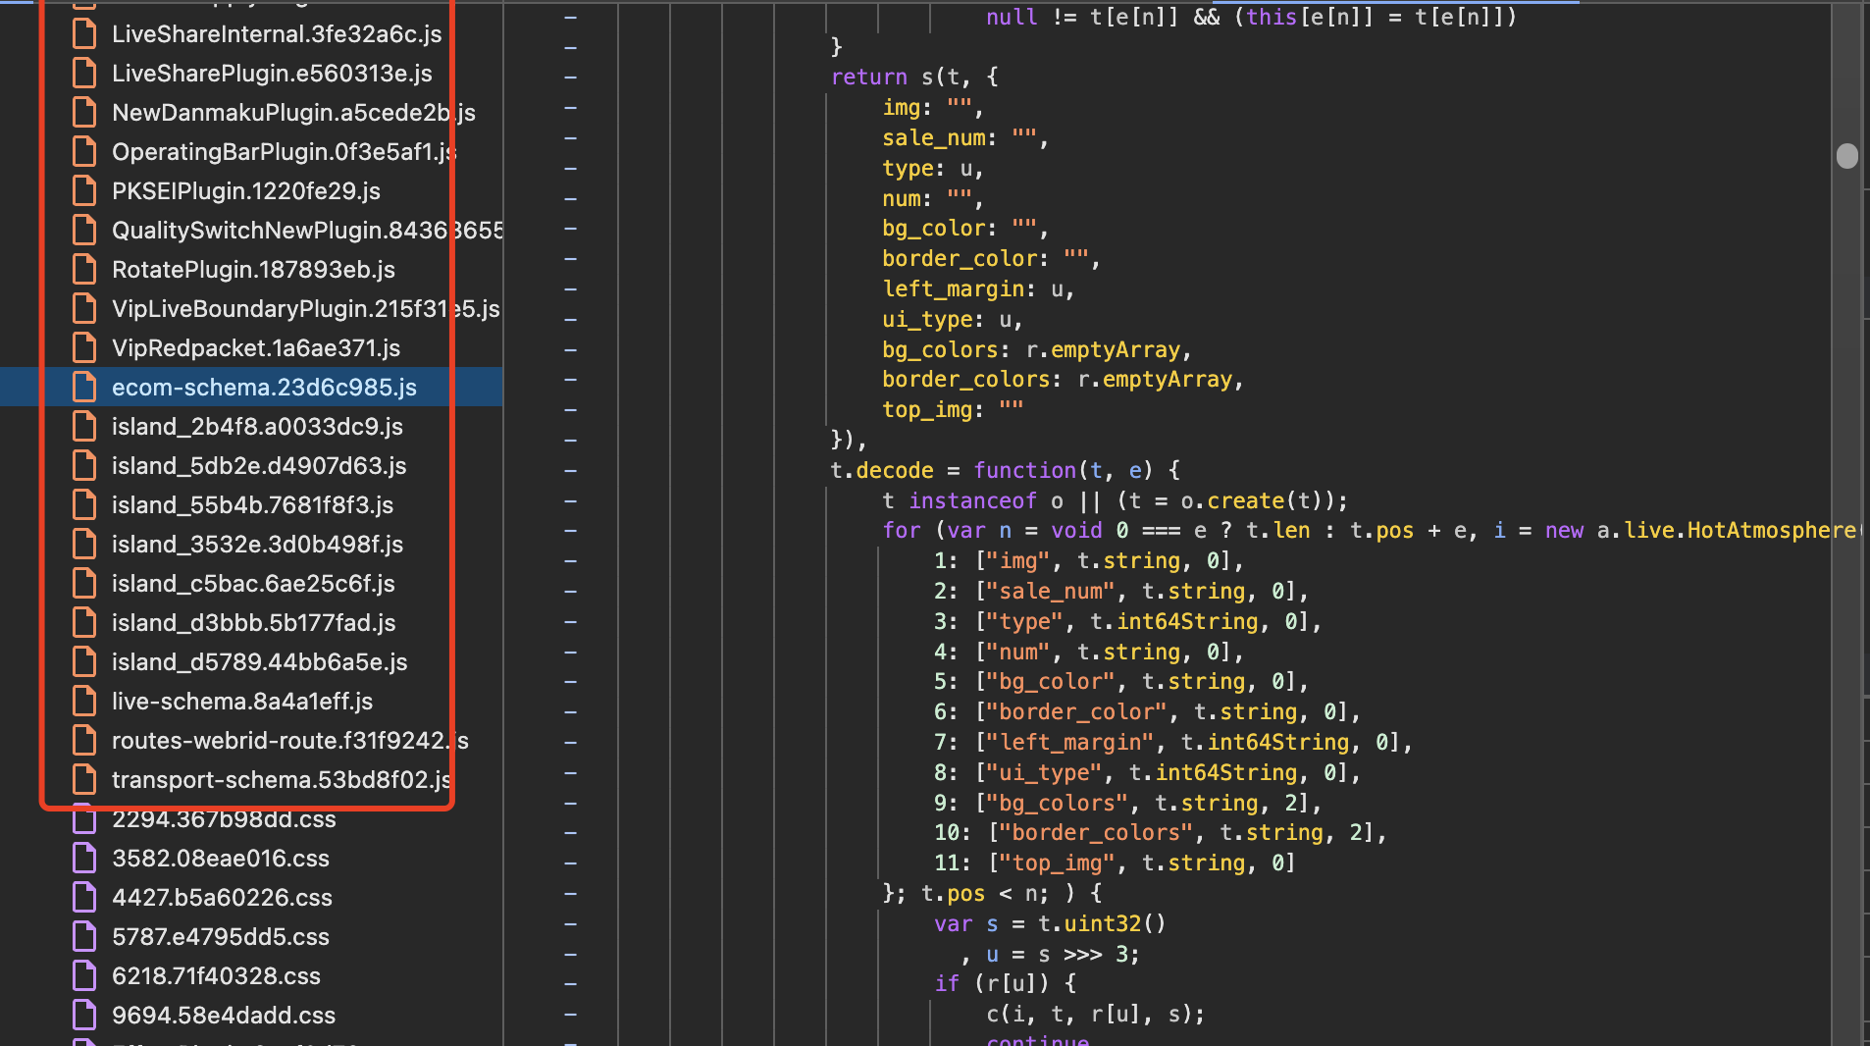Viewport: 1870px width, 1046px height.
Task: Click the file icon for ecom-schema.23d6c985.js
Action: 84,386
